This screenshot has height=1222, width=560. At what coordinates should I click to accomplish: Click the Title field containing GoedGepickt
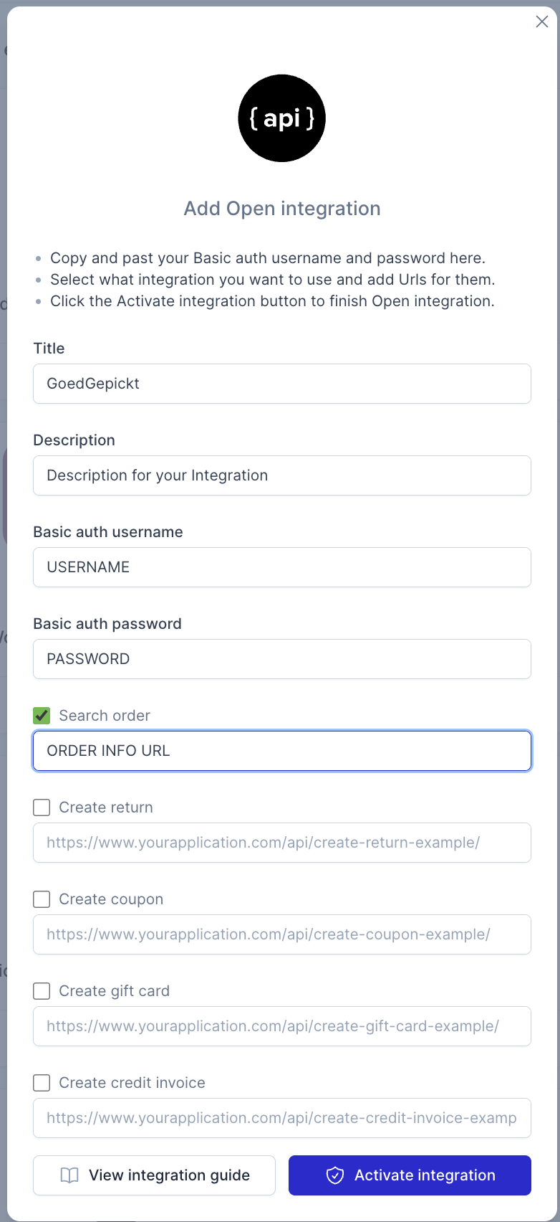(281, 384)
